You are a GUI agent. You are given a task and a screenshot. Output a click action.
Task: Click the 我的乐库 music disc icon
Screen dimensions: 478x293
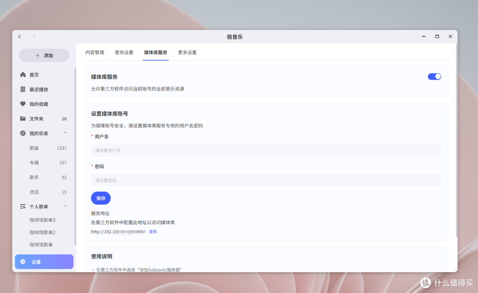23,133
